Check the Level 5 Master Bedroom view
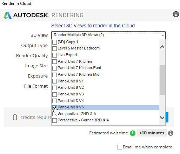Viewport: 180px width, 154px height. coord(54,48)
